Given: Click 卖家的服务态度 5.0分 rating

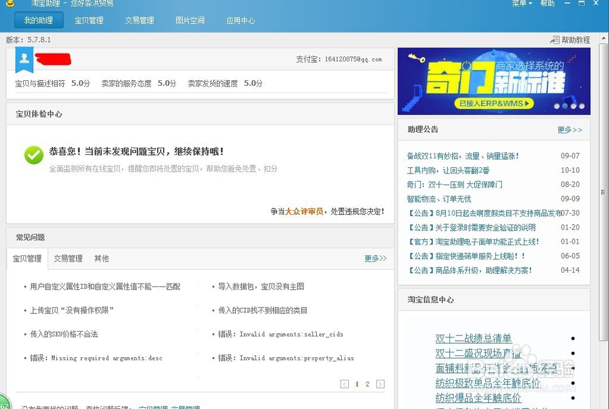Looking at the screenshot, I should (139, 83).
